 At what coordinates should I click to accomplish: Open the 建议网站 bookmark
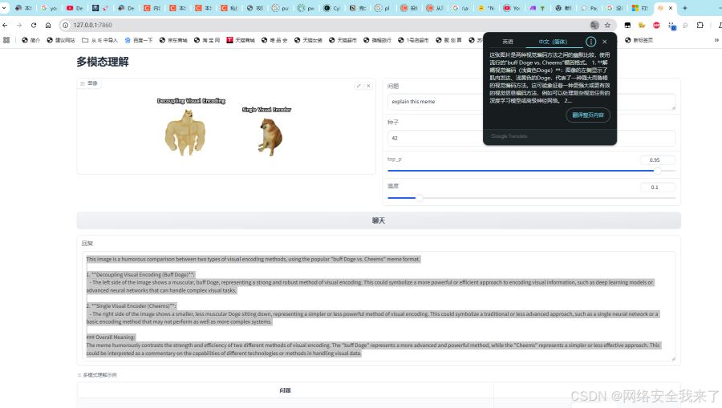pyautogui.click(x=61, y=40)
